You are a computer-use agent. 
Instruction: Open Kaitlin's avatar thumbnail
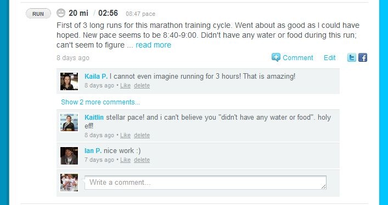point(69,122)
